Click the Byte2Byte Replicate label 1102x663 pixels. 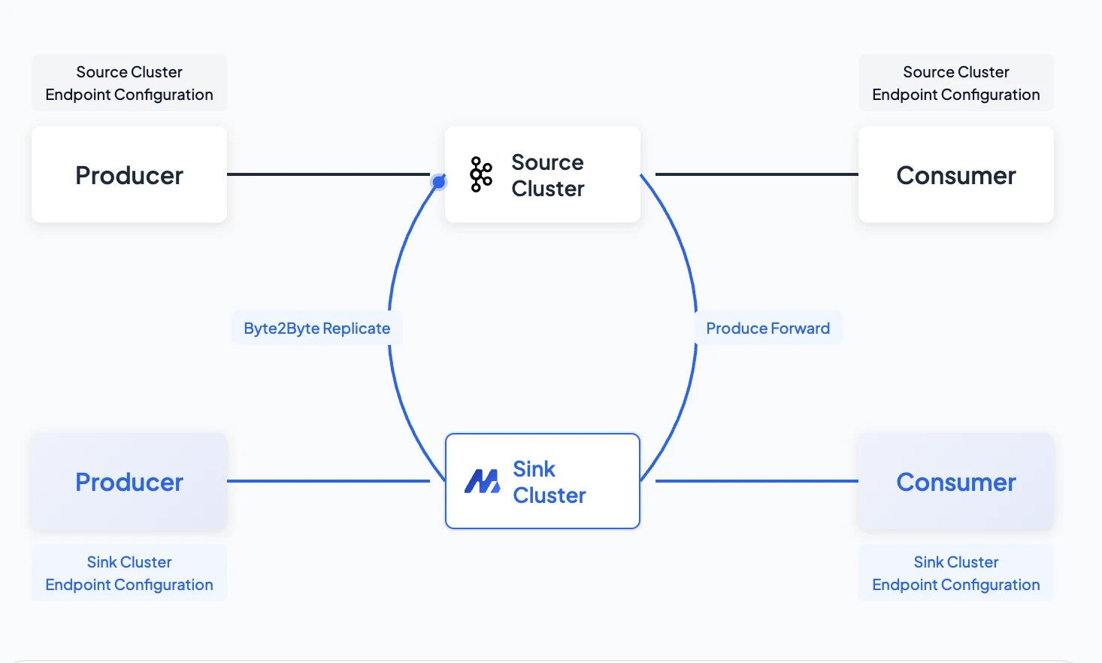point(316,328)
